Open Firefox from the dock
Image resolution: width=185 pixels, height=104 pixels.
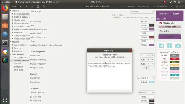[x=5, y=8]
